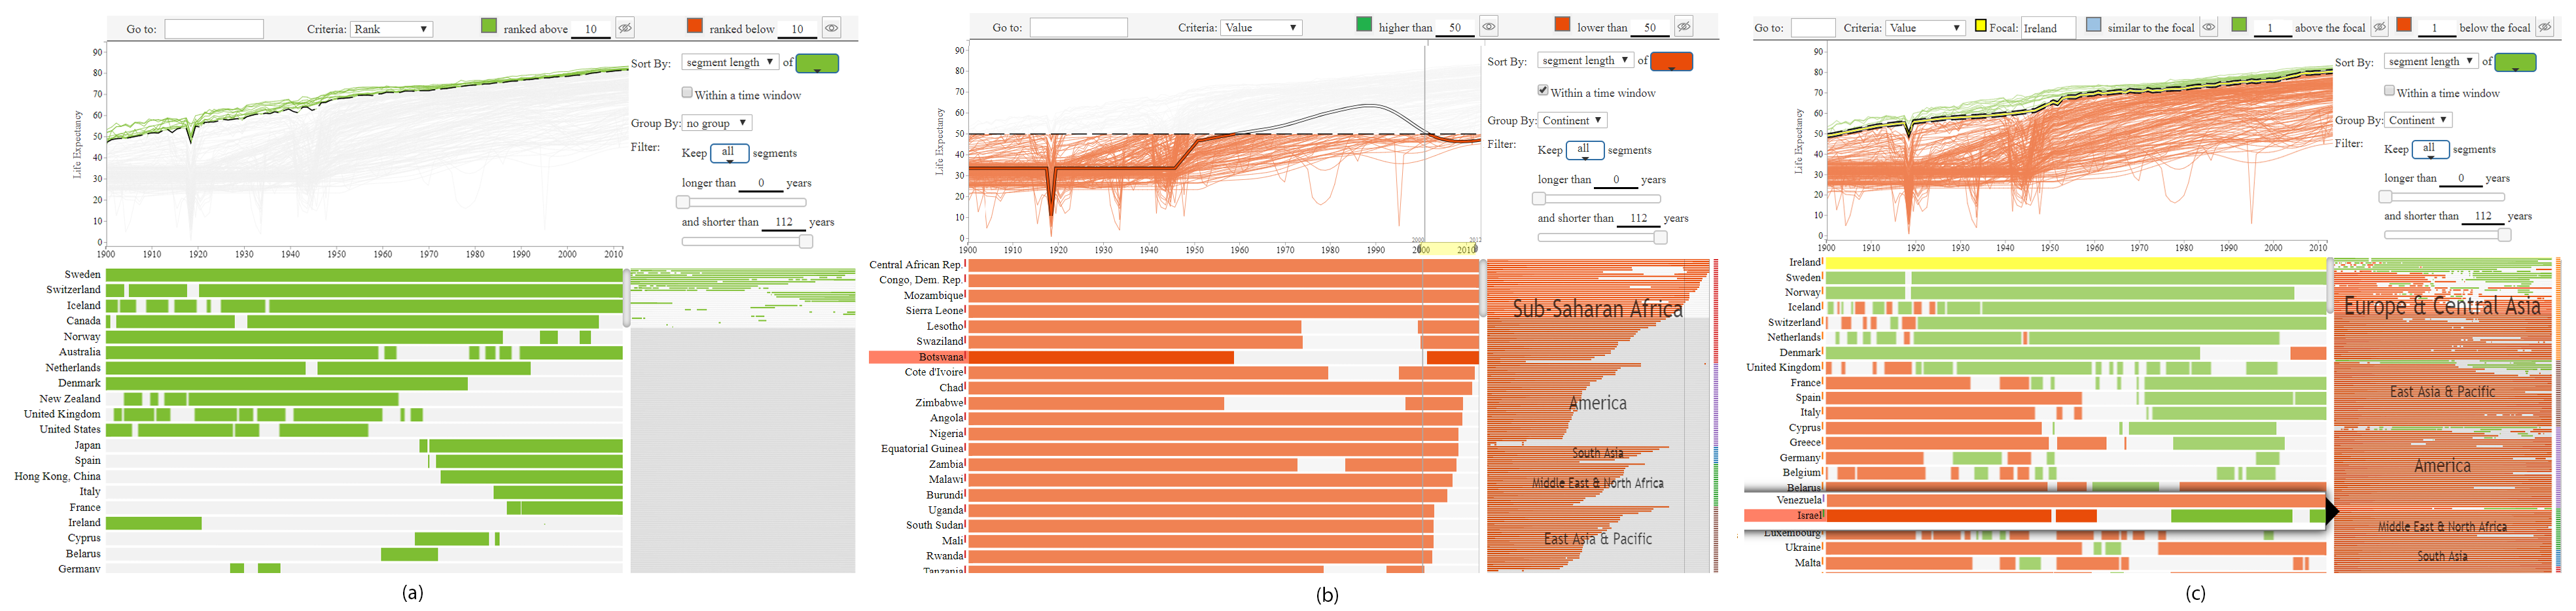This screenshot has height=611, width=2576.
Task: Toggle eye icon beside higher than 50
Action: [1489, 27]
